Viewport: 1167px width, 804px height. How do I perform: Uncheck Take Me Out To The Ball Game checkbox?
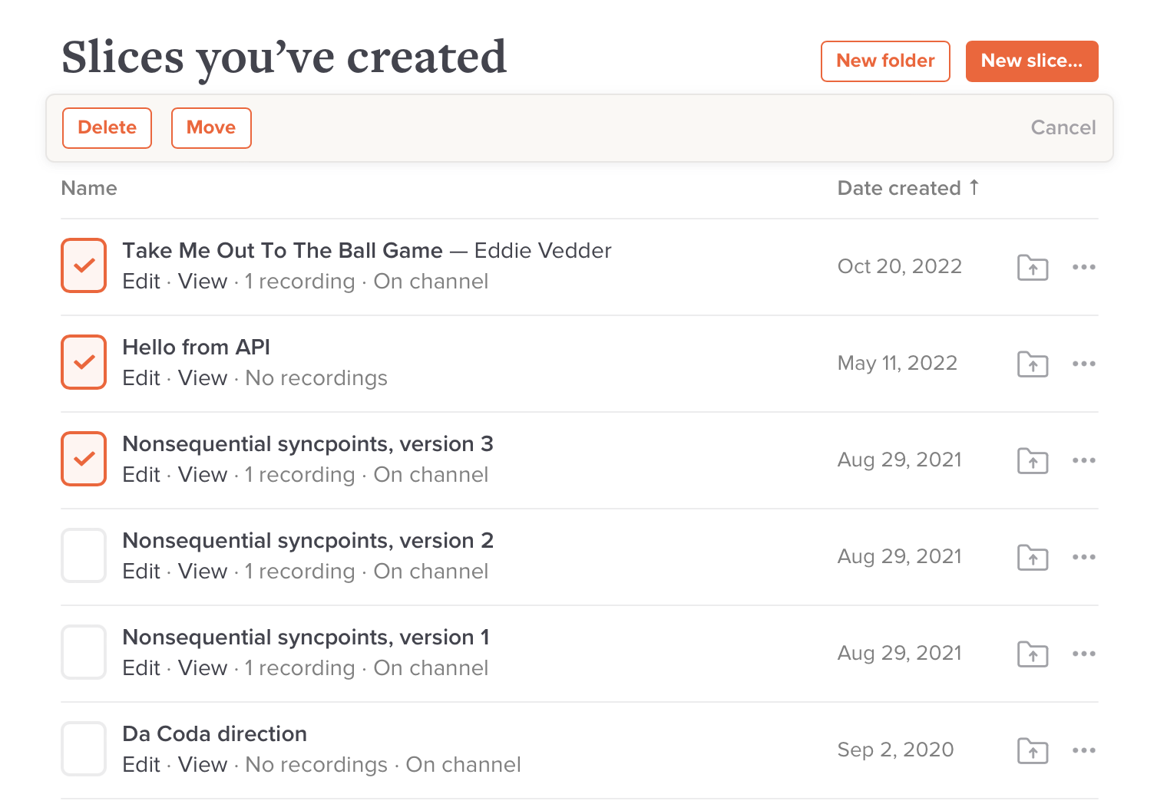[84, 265]
